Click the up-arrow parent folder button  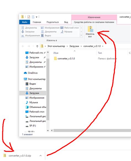pos(37,46)
